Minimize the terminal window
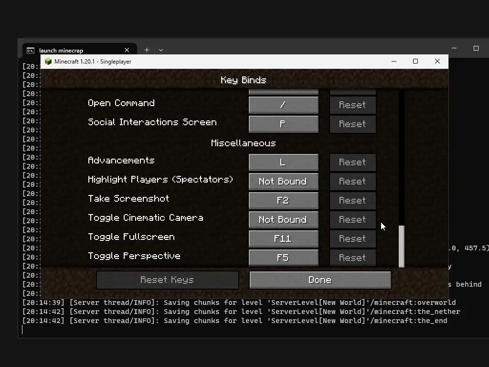489x367 pixels. coord(454,48)
